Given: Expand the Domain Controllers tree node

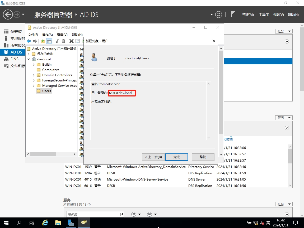Looking at the screenshot, I should coord(34,75).
